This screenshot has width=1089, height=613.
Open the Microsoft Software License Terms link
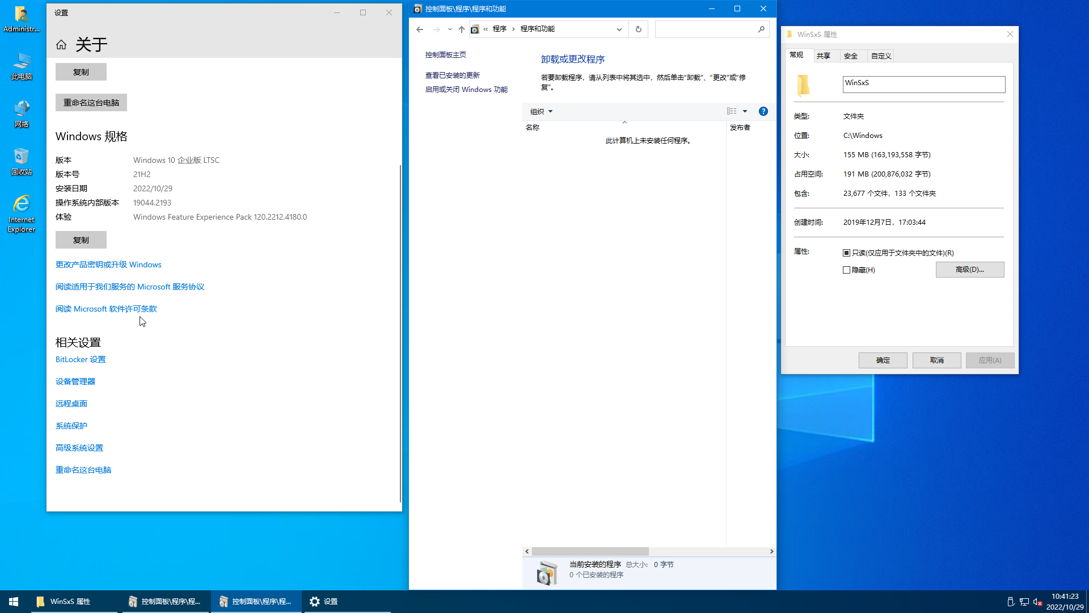click(106, 309)
